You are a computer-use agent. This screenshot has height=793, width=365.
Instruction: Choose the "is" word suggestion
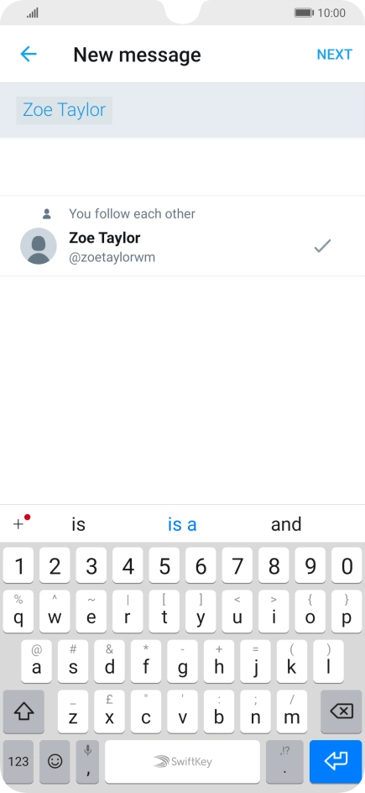(x=78, y=524)
